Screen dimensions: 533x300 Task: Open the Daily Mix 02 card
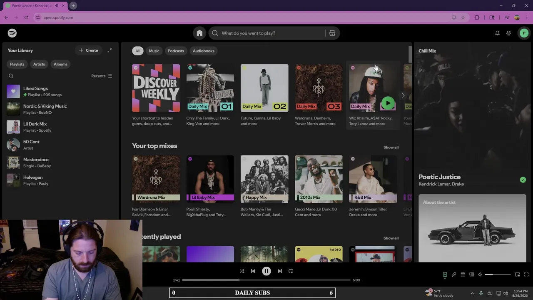[264, 95]
